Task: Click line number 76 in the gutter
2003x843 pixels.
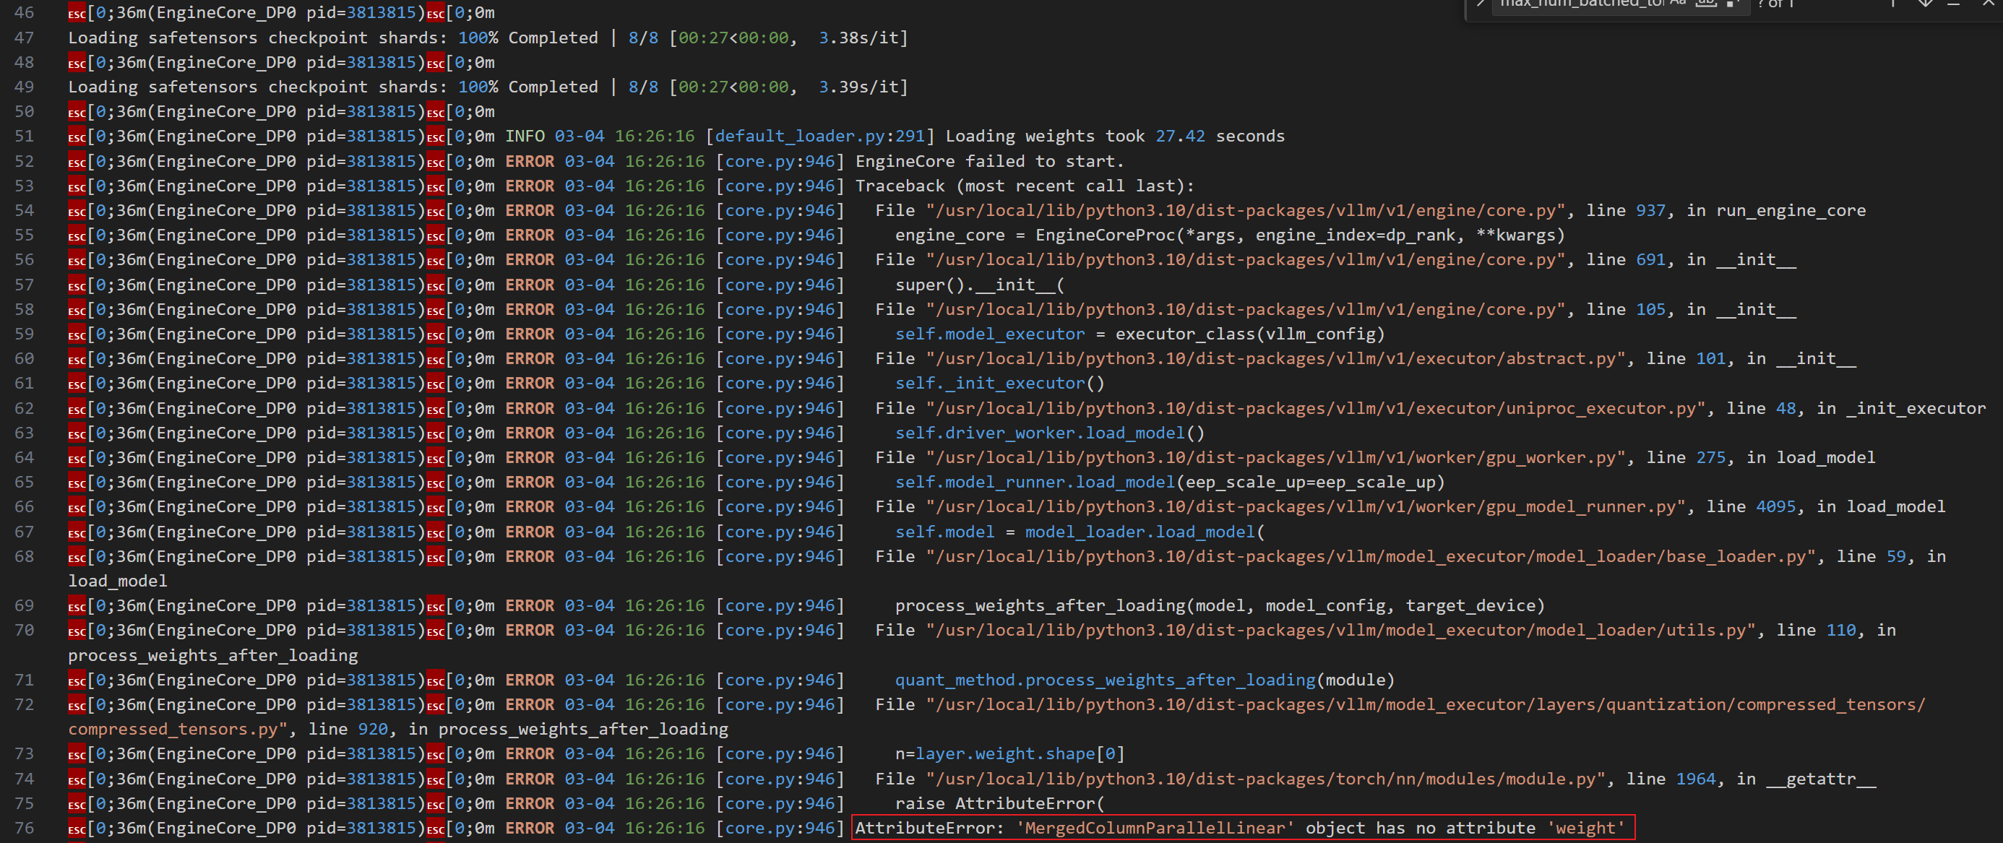Action: tap(24, 827)
